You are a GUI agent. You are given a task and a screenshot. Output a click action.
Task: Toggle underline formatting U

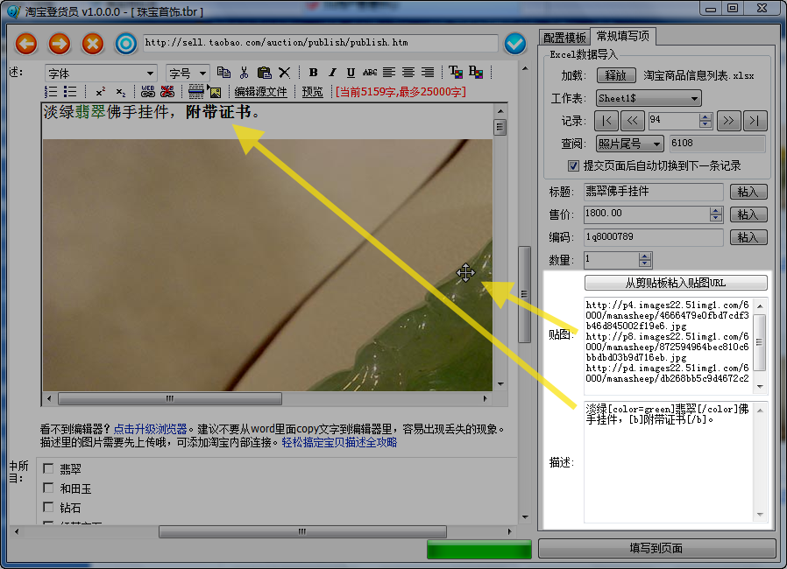[x=351, y=73]
